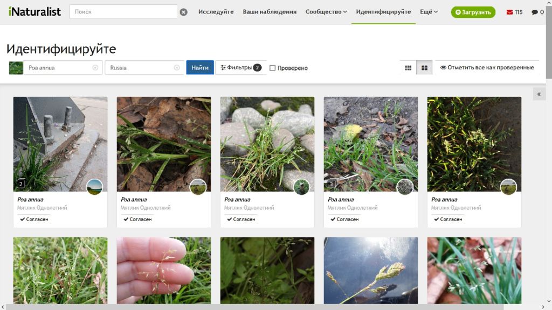Open Poa annua link on the pebbles card
Viewport: 552px width, 310px height.
click(237, 199)
